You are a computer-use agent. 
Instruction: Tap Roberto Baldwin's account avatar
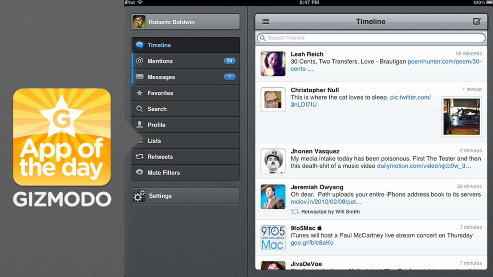139,22
